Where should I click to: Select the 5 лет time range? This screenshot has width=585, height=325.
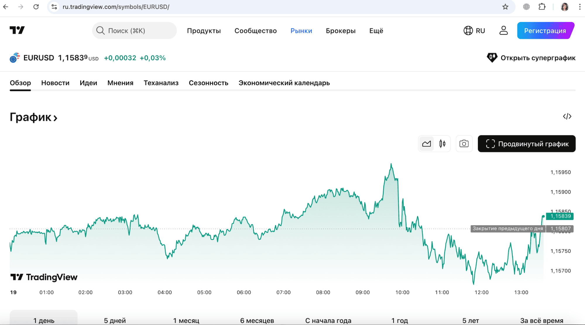point(471,320)
